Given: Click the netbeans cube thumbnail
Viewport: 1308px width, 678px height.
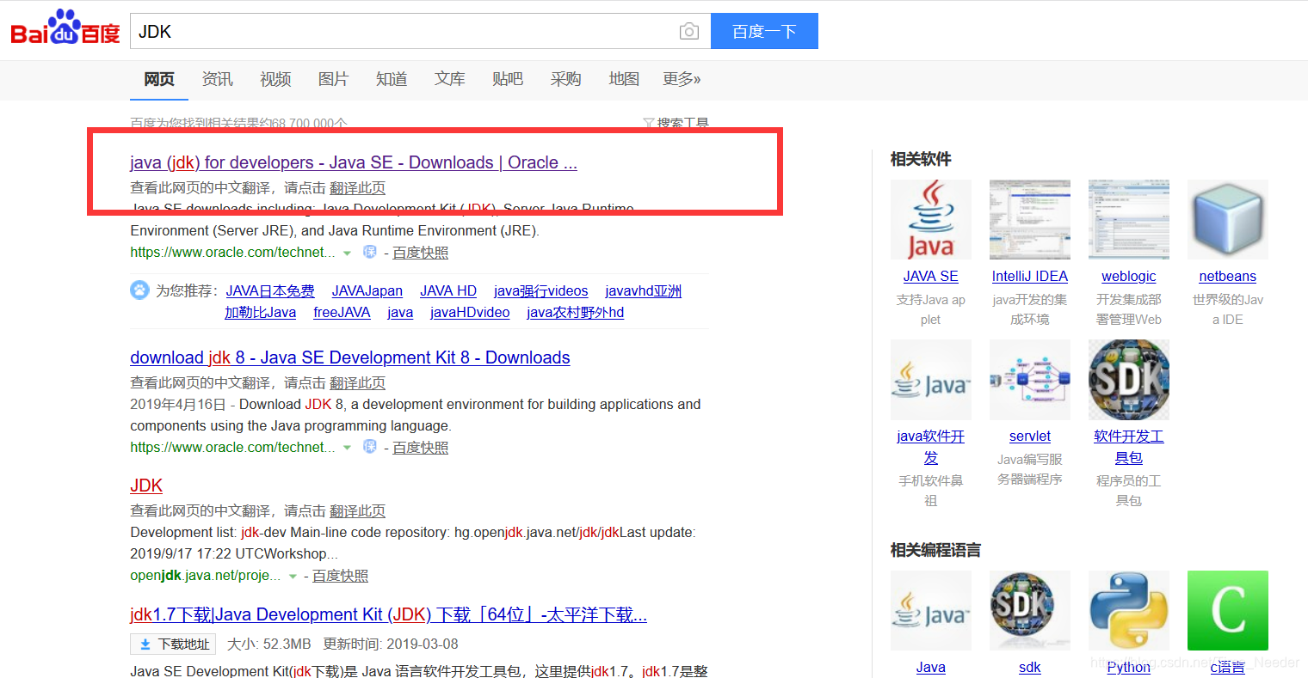Looking at the screenshot, I should (x=1228, y=220).
